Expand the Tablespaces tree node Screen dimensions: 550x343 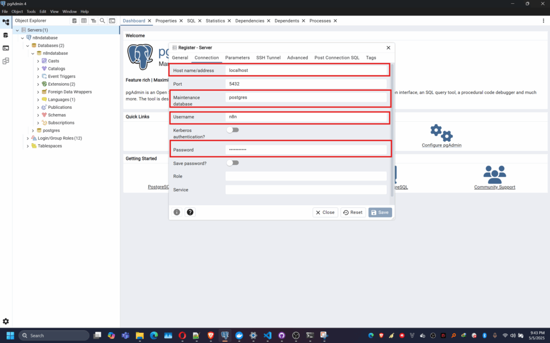[x=28, y=146]
